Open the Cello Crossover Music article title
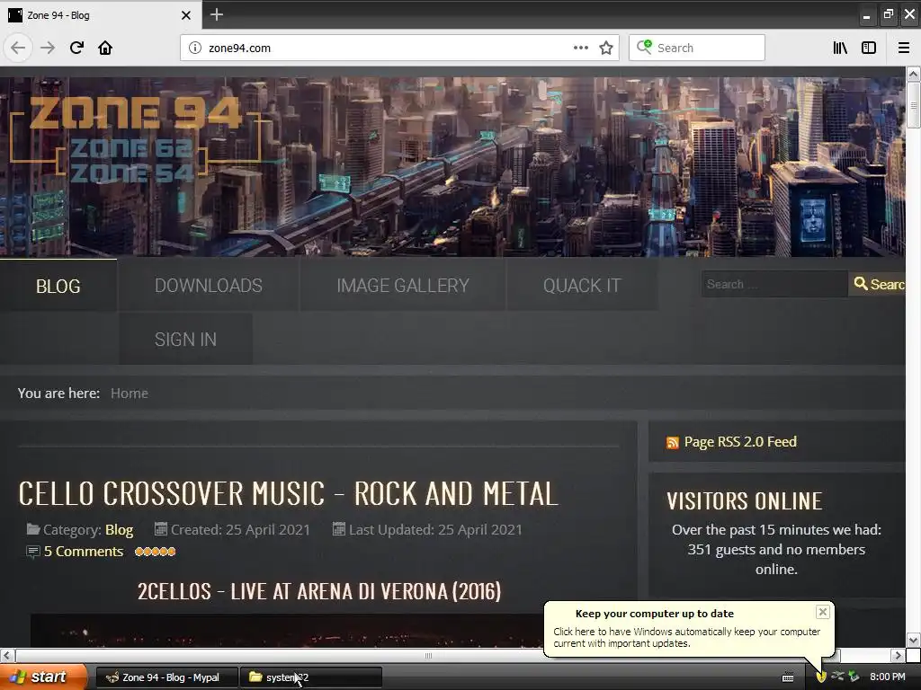 coord(289,493)
